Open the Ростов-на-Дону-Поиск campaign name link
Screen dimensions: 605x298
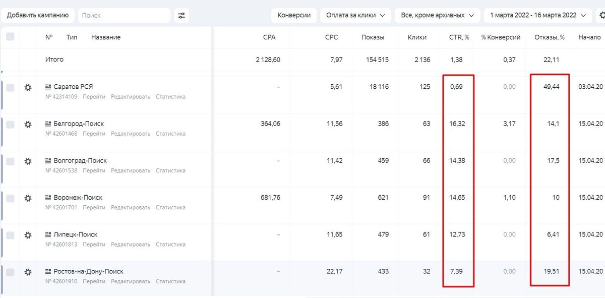pos(88,271)
